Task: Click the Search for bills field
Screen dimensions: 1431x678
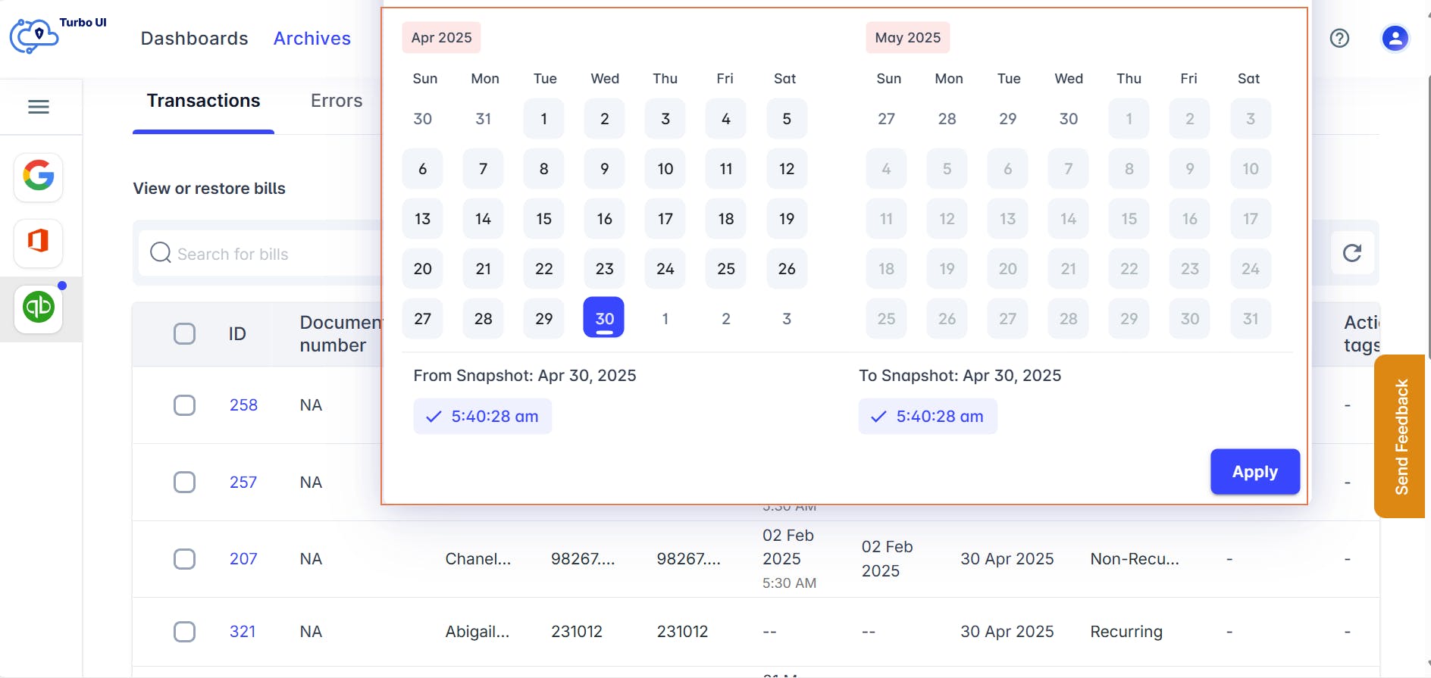Action: (260, 253)
